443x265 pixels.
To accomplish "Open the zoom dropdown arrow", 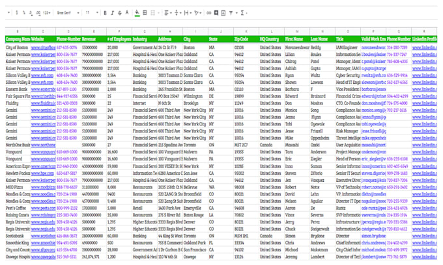I will tap(8, 13).
